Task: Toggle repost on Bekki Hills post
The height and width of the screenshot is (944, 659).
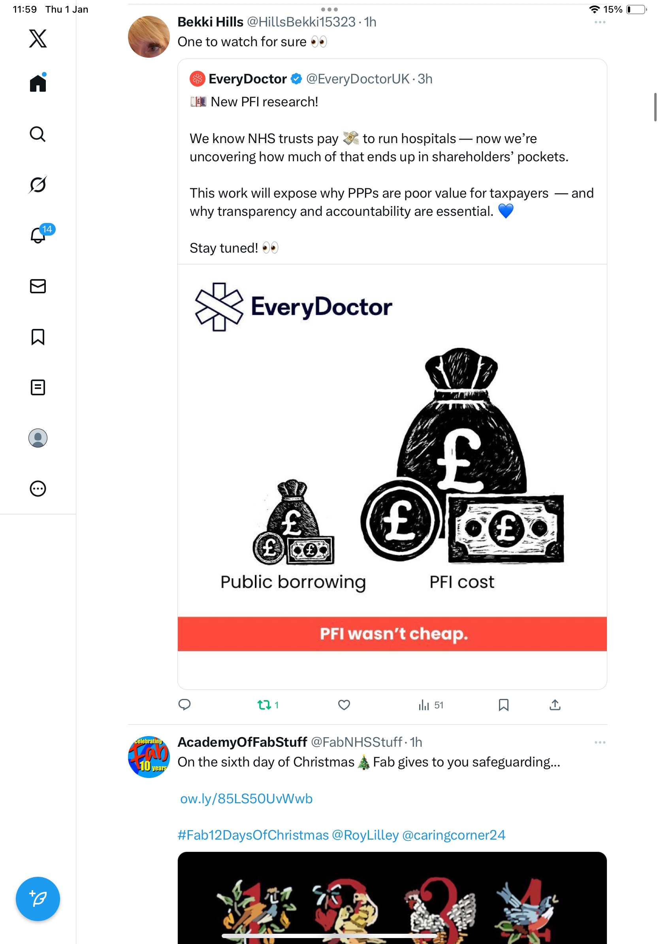Action: [268, 705]
